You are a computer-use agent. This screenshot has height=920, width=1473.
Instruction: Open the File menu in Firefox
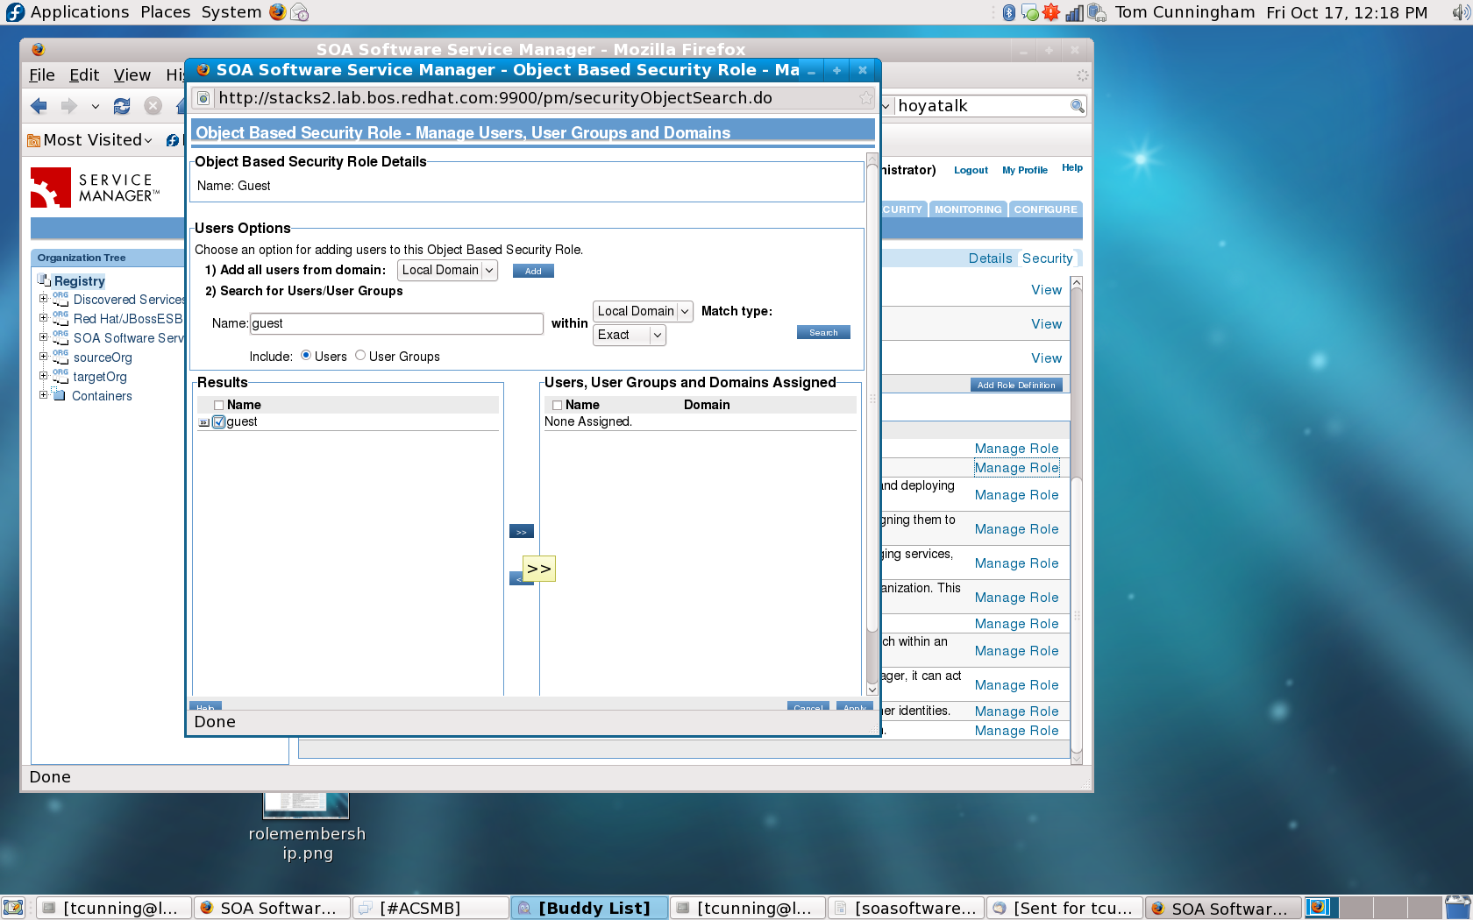coord(42,75)
